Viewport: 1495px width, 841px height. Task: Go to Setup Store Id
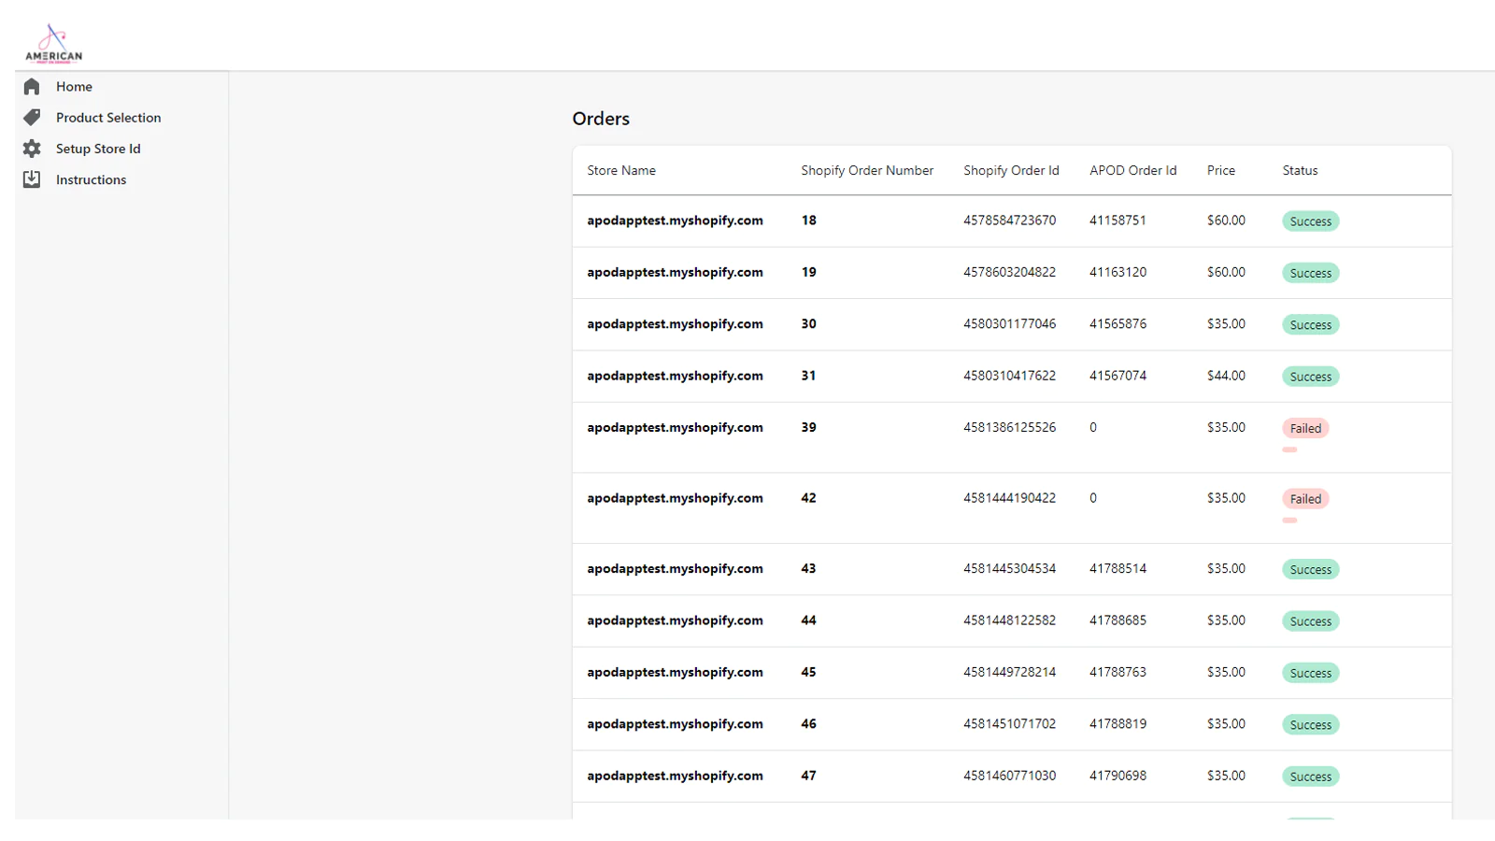click(x=98, y=149)
